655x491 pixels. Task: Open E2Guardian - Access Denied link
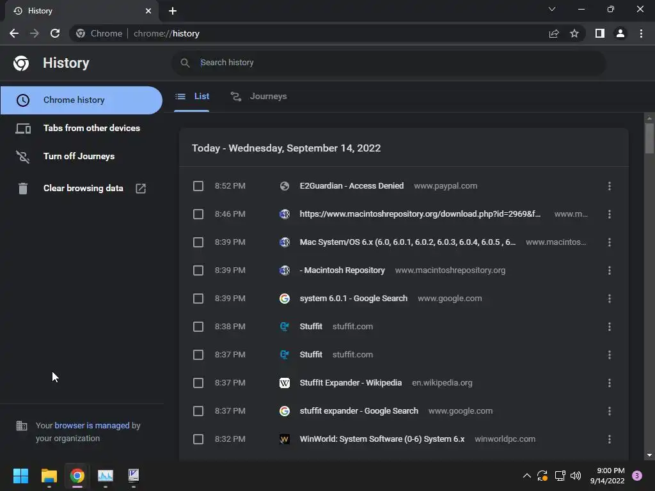coord(352,186)
